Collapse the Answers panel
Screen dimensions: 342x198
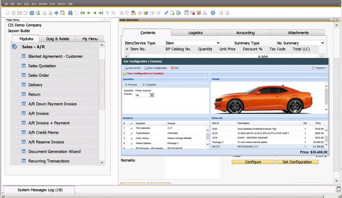tap(207, 118)
